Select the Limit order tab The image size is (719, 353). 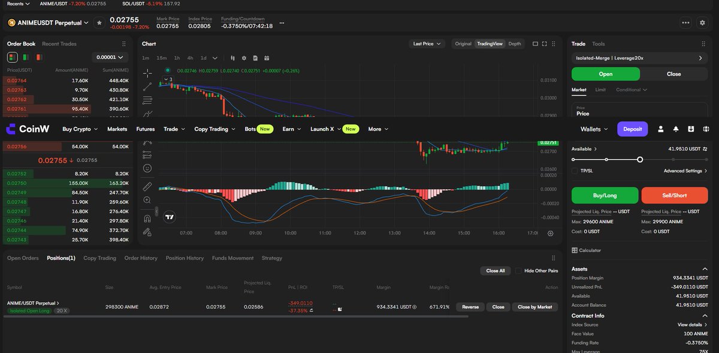[600, 90]
